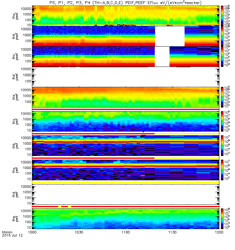Click the 1000 tick label of thd peef
This screenshot has width=235, height=250.
(27, 75)
